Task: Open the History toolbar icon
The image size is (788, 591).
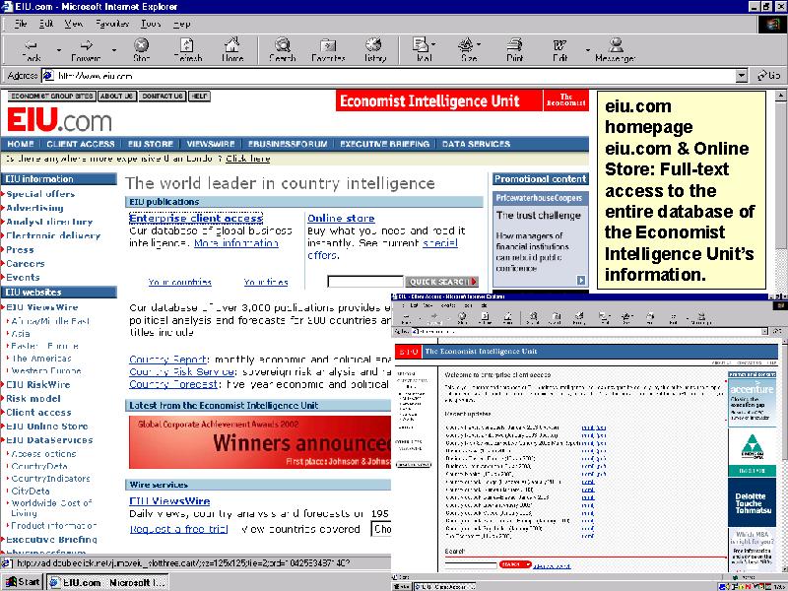Action: tap(374, 50)
